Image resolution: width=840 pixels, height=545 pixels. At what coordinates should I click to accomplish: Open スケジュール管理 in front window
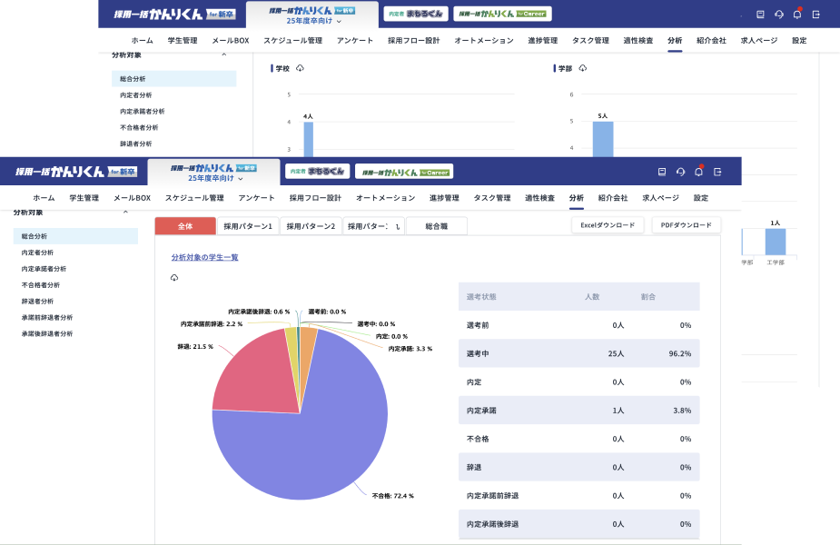(194, 198)
